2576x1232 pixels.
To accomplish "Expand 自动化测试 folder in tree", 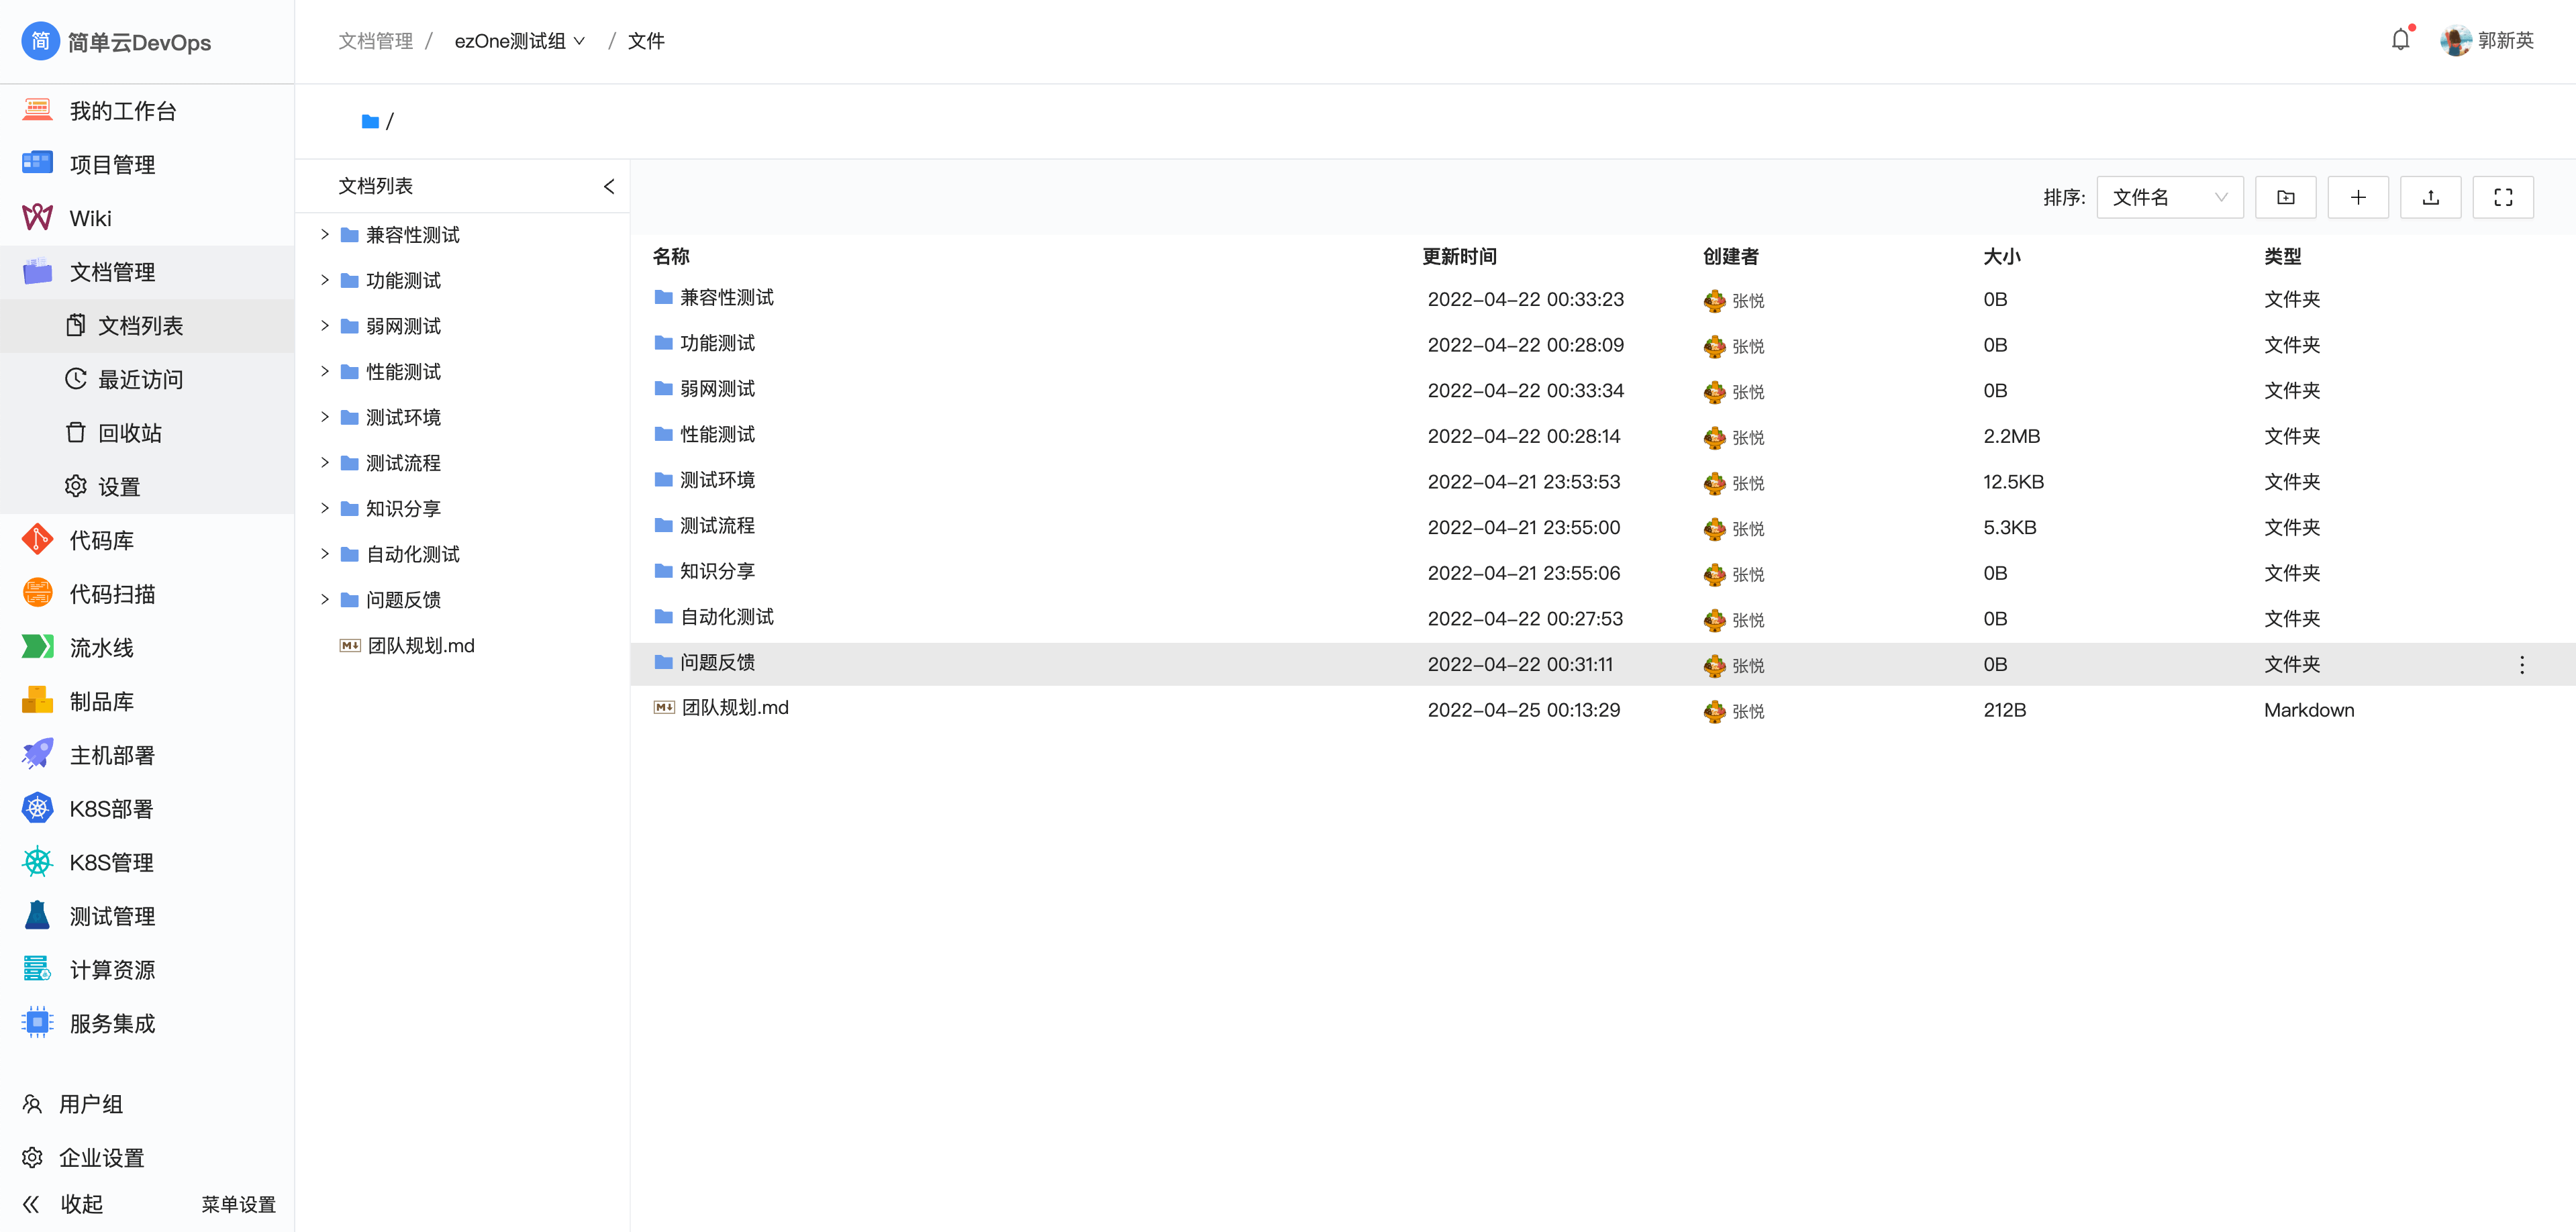I will 324,553.
